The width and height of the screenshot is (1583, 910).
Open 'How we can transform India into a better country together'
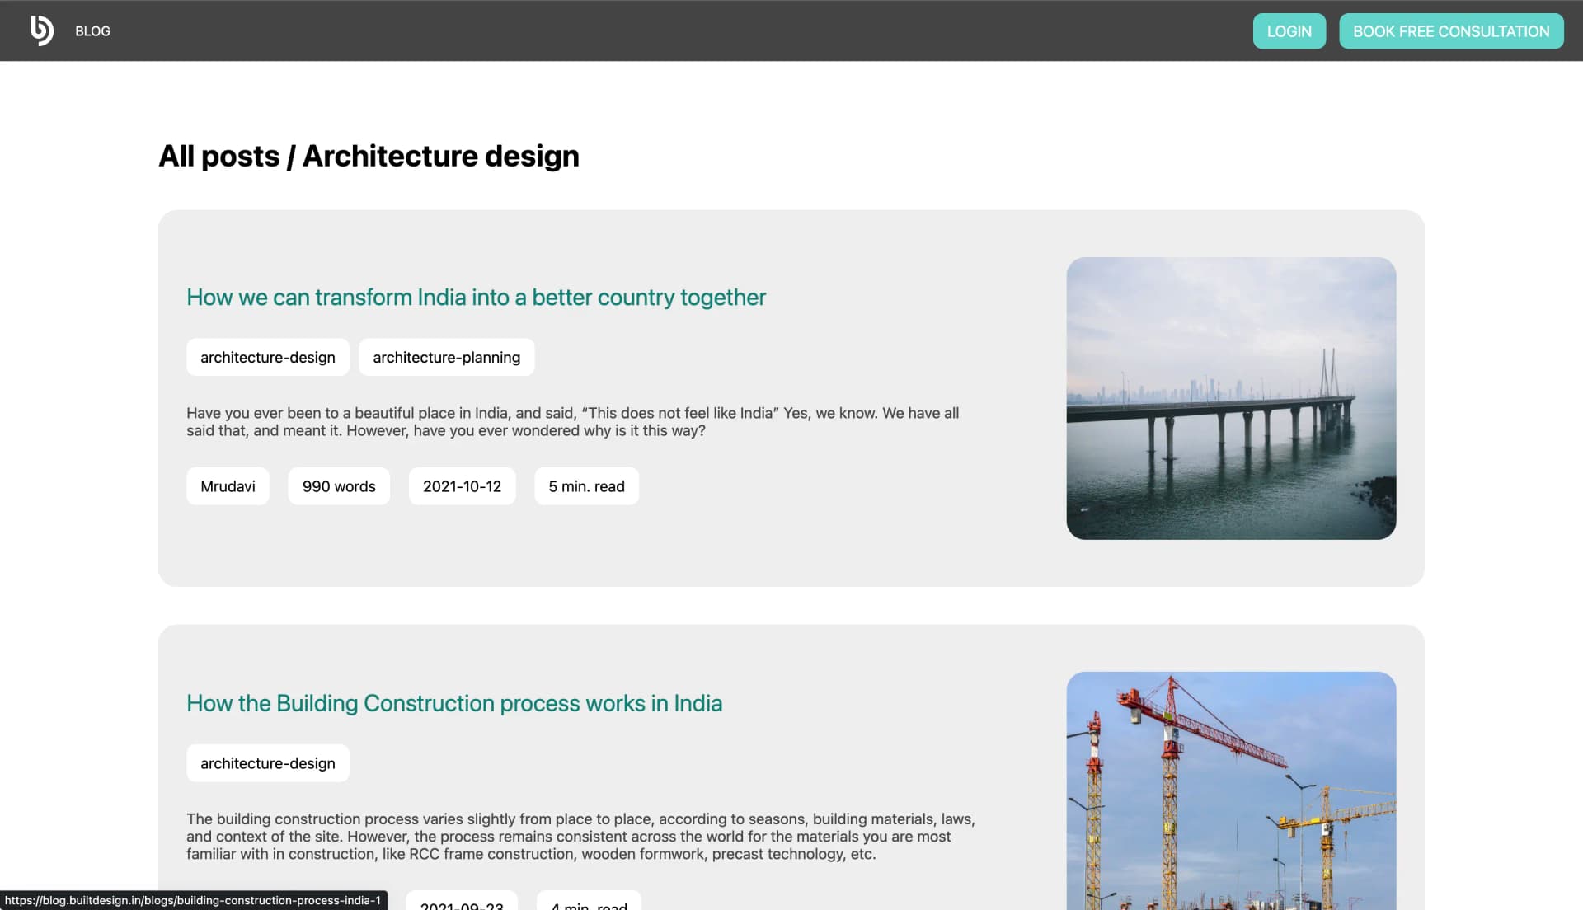476,298
